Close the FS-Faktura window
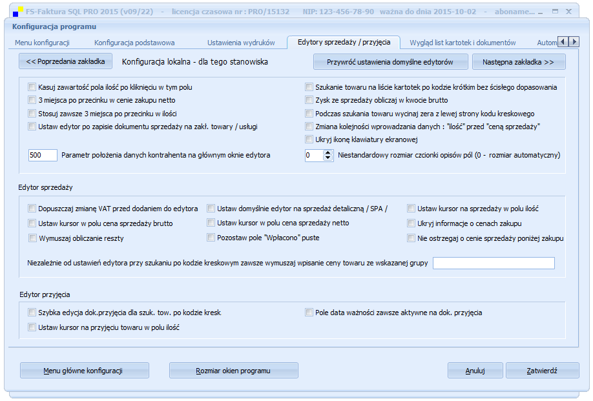 [568, 12]
